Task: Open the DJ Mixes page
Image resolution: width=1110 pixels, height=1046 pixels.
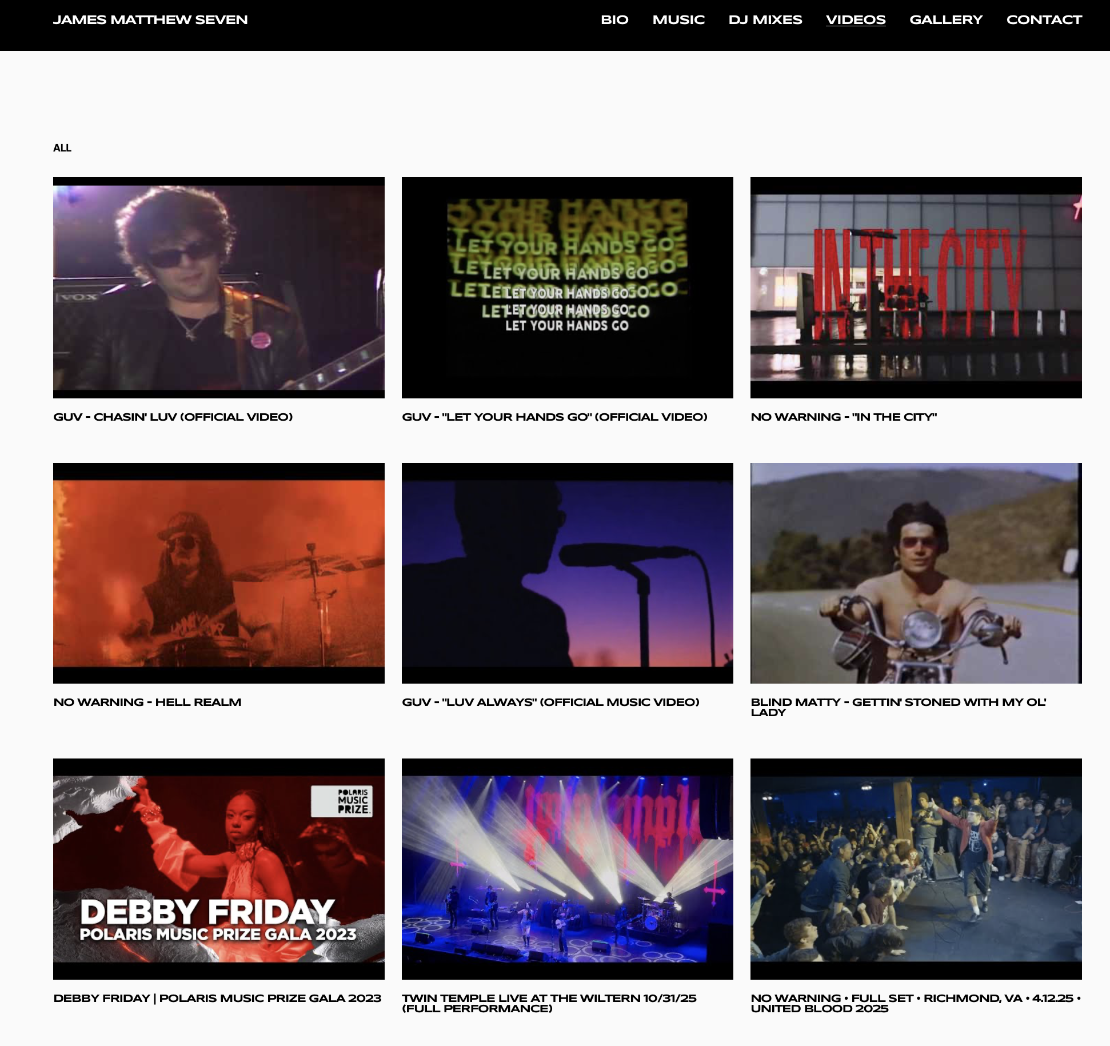Action: click(x=765, y=20)
